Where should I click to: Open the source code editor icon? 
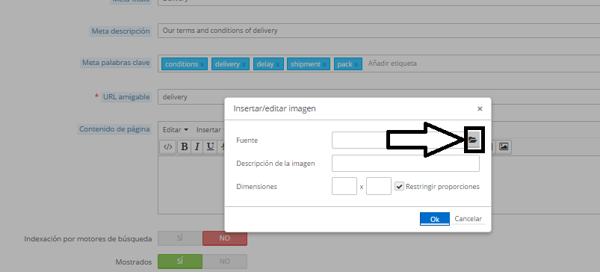click(x=167, y=146)
